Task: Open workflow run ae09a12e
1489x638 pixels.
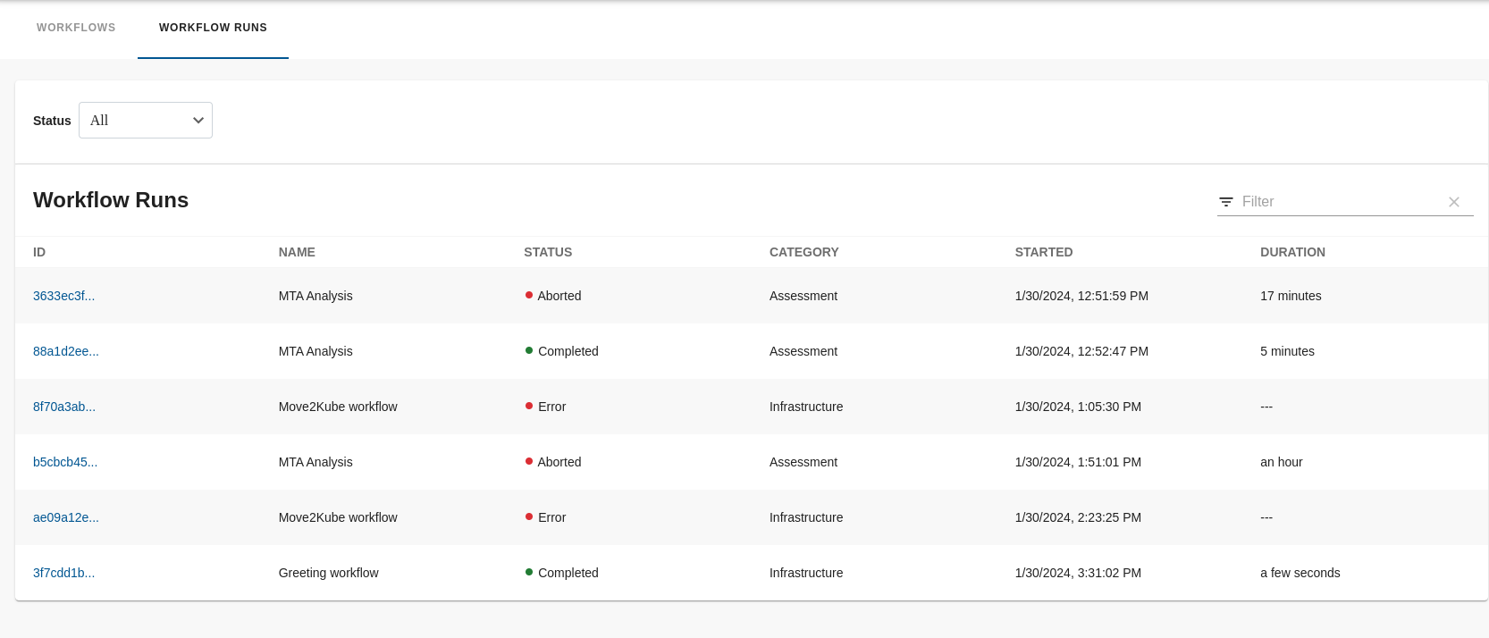Action: tap(66, 517)
